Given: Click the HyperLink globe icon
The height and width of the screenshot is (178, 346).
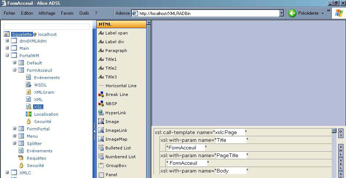Looking at the screenshot, I should point(101,113).
